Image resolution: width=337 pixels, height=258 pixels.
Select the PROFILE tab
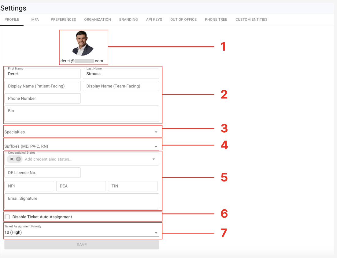(12, 20)
